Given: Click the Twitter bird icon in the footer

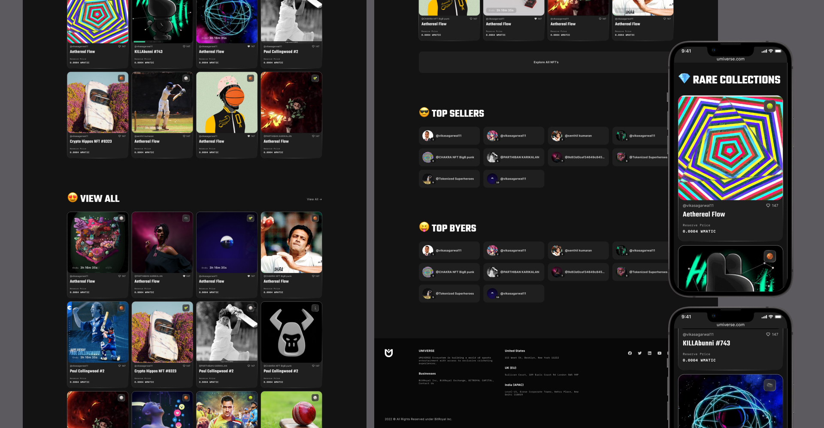Looking at the screenshot, I should [x=639, y=353].
